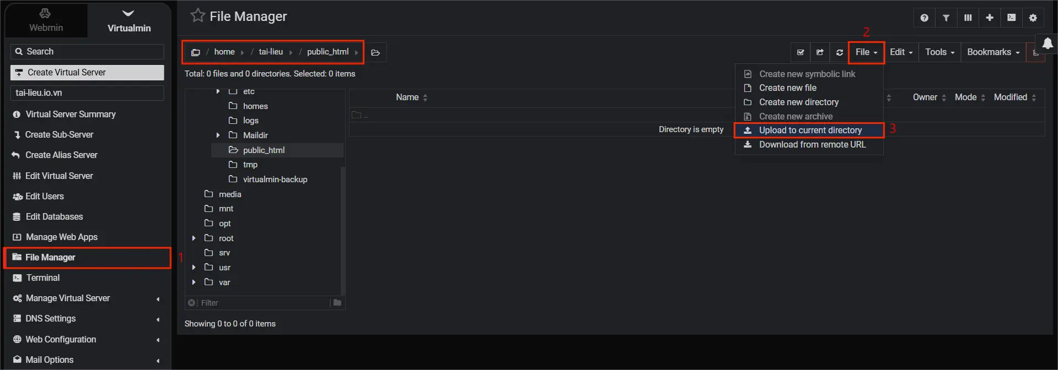
Task: Expand the Mail Options section
Action: click(88, 360)
